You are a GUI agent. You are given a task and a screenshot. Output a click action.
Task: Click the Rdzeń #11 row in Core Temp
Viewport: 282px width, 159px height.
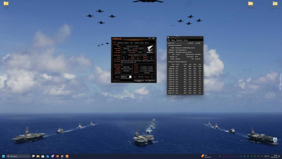pos(185,93)
